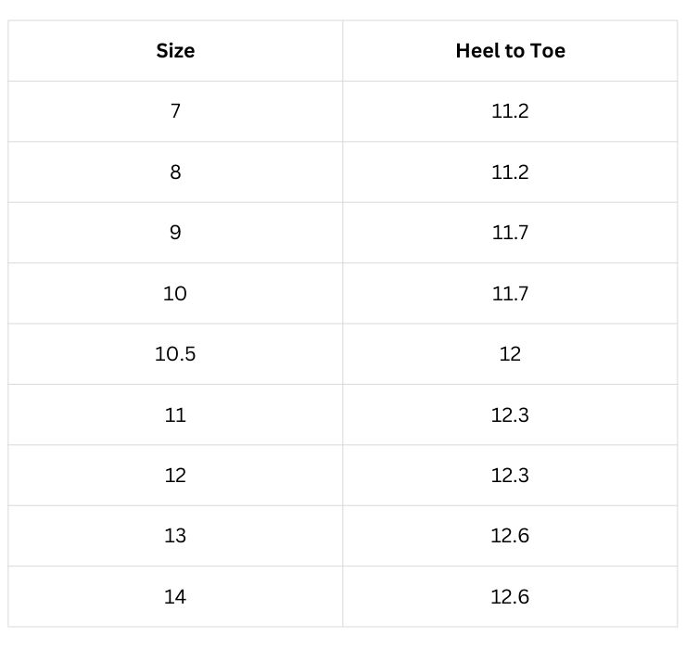
Task: Select the size 9 cell
Action: 175,233
